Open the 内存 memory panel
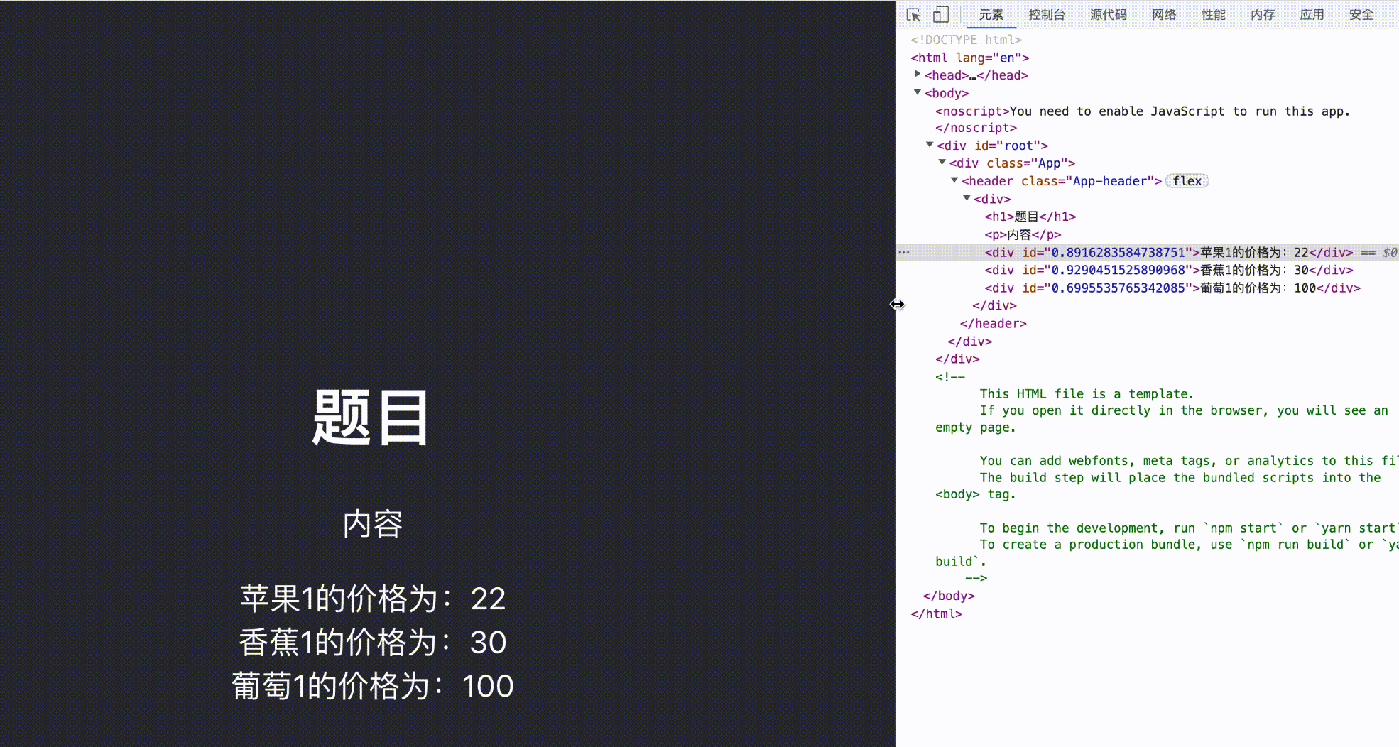Screen dimensions: 1399x747 (1263, 14)
